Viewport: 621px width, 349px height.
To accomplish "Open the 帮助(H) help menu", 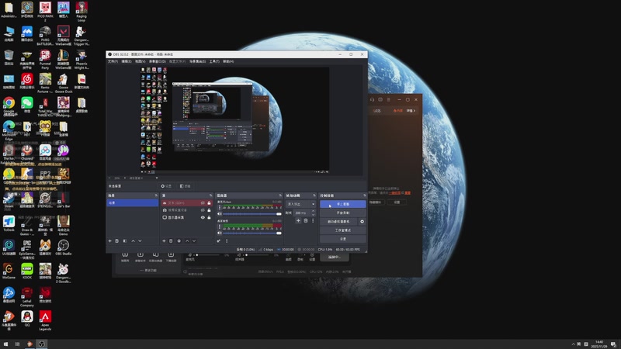I will click(228, 61).
